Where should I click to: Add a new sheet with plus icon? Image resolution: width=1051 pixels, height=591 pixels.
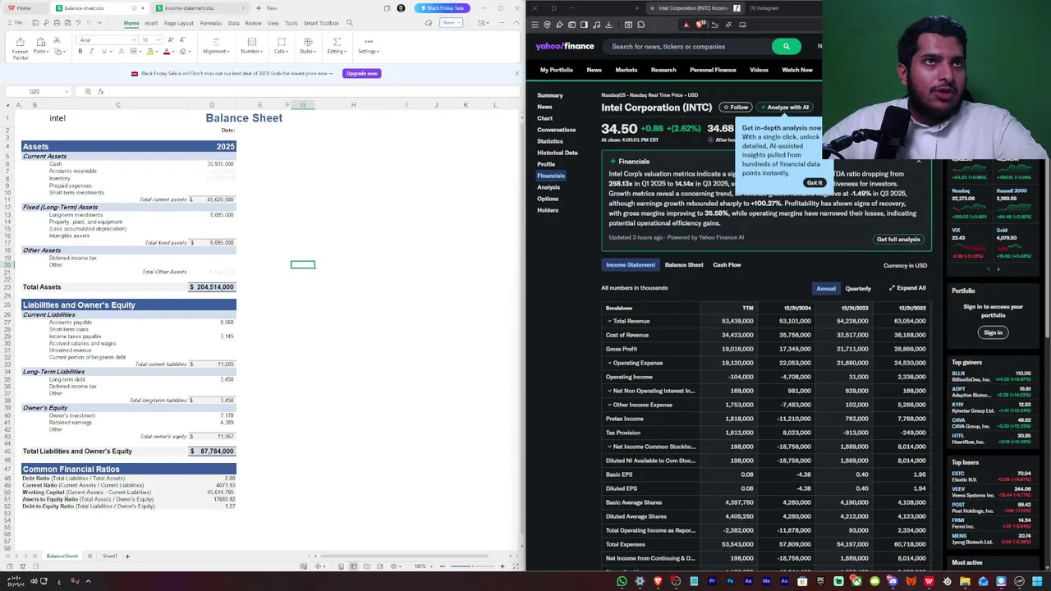(127, 556)
